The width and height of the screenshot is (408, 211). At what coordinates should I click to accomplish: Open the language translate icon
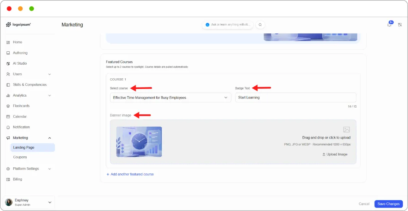point(400,25)
